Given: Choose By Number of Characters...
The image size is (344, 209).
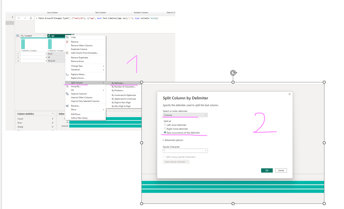Looking at the screenshot, I should click(124, 87).
